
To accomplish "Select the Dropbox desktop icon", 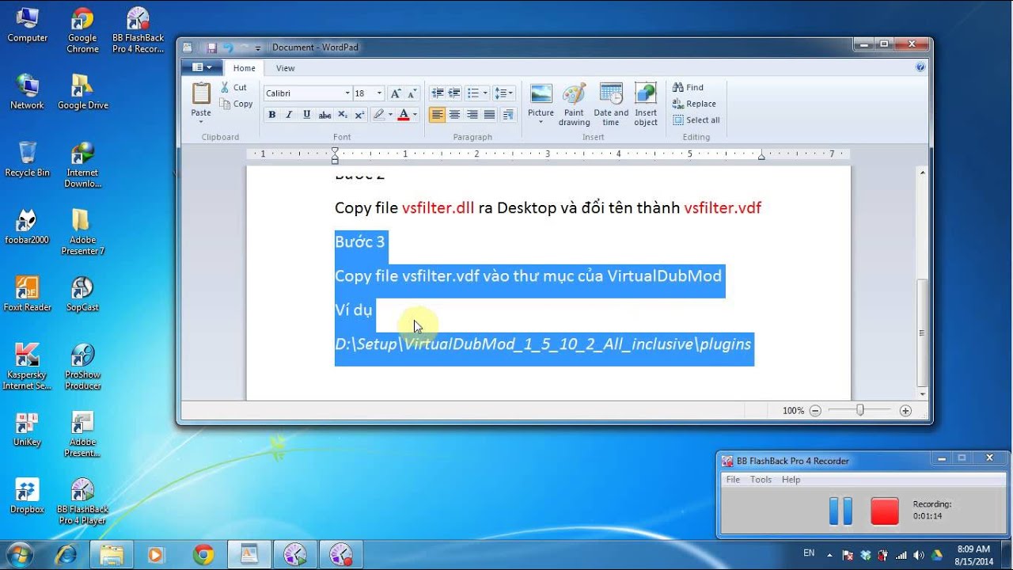I will pyautogui.click(x=27, y=497).
